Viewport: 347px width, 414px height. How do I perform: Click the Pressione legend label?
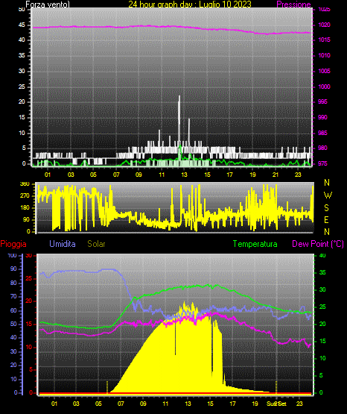[293, 4]
